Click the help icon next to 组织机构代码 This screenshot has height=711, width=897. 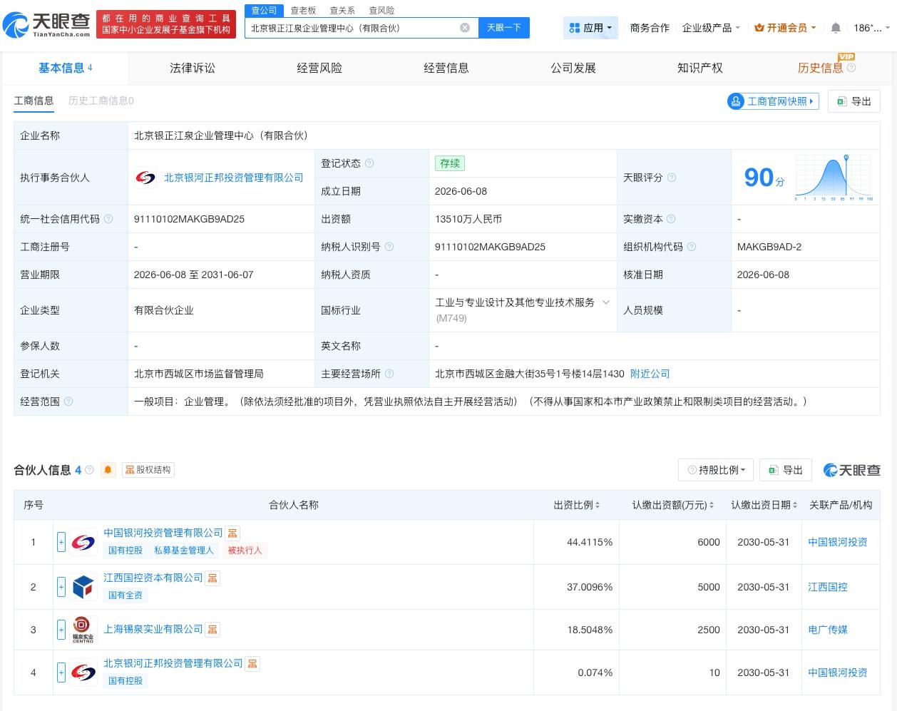(x=691, y=247)
